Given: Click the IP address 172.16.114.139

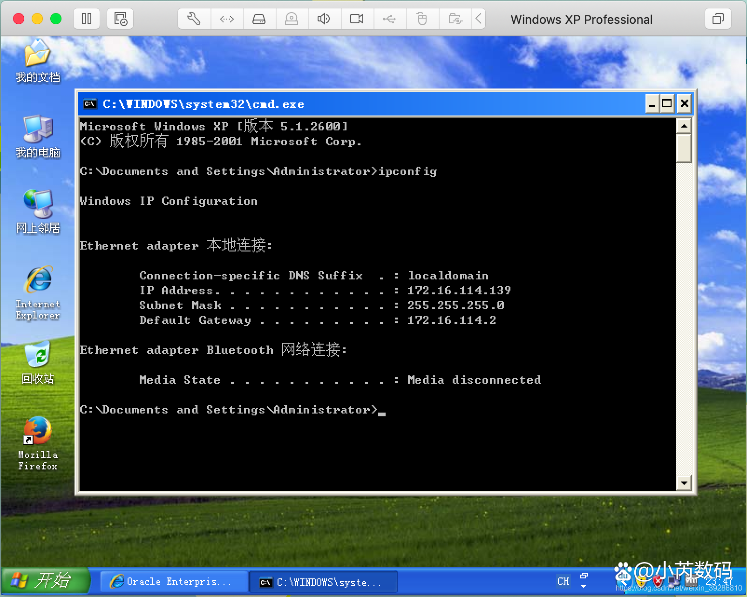Looking at the screenshot, I should pyautogui.click(x=459, y=291).
